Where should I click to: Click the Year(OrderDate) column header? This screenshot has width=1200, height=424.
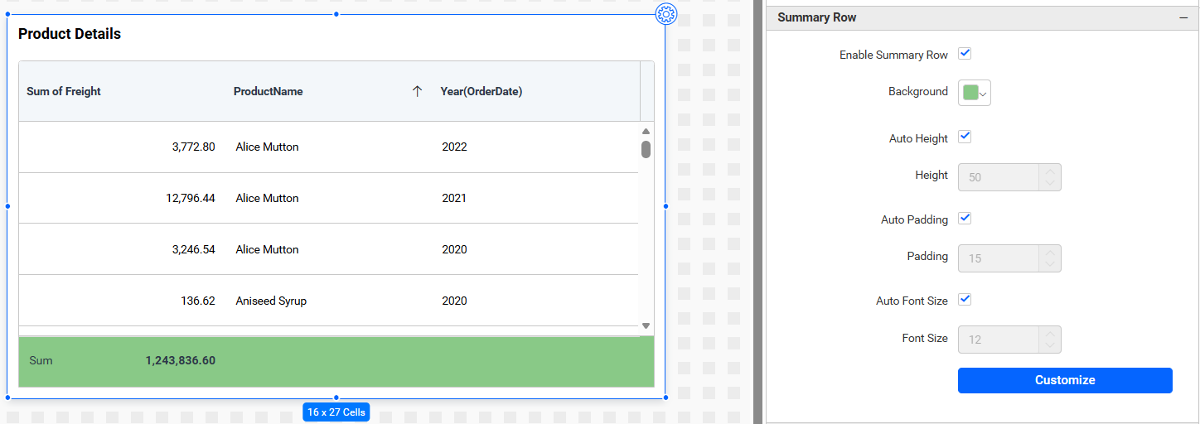(481, 92)
